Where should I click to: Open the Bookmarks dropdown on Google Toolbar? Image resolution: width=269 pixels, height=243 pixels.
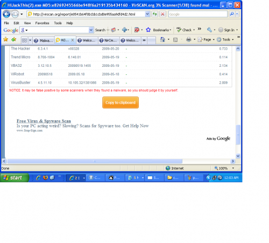coord(162,30)
